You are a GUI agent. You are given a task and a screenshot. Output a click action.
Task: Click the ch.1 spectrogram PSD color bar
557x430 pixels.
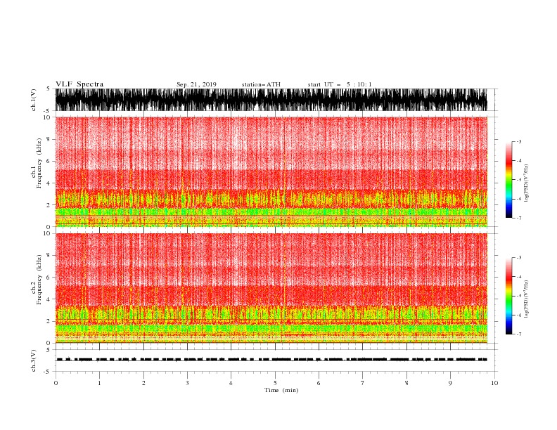click(x=509, y=180)
